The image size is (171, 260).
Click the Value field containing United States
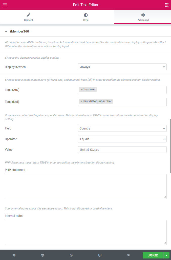tap(122, 150)
